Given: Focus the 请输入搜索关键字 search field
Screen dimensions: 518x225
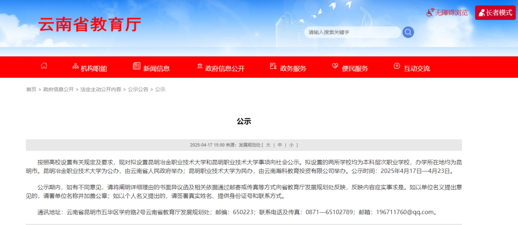Looking at the screenshot, I should [352, 32].
